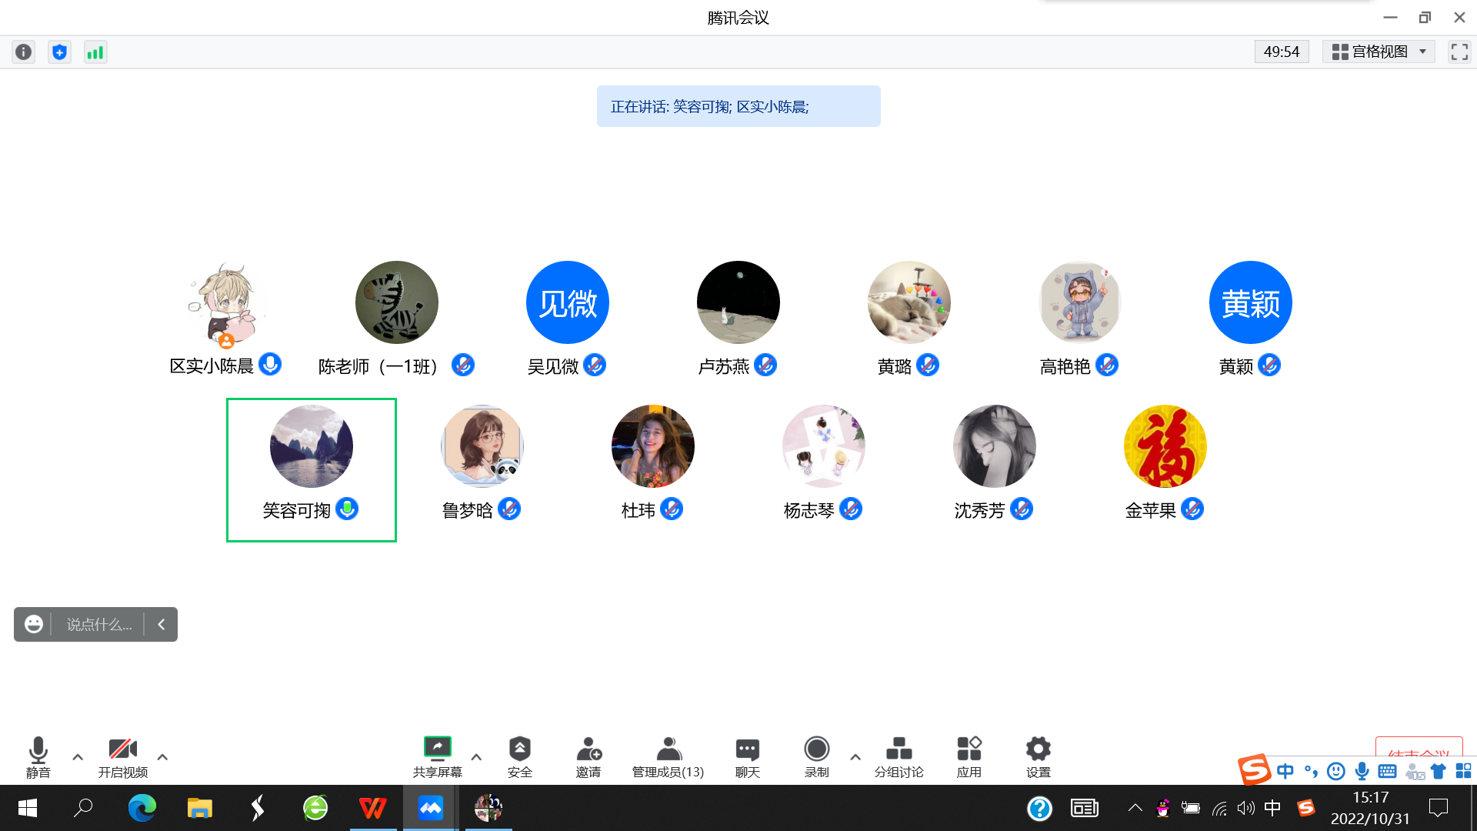Open the Windows notification center
The height and width of the screenshot is (831, 1477).
1439,808
